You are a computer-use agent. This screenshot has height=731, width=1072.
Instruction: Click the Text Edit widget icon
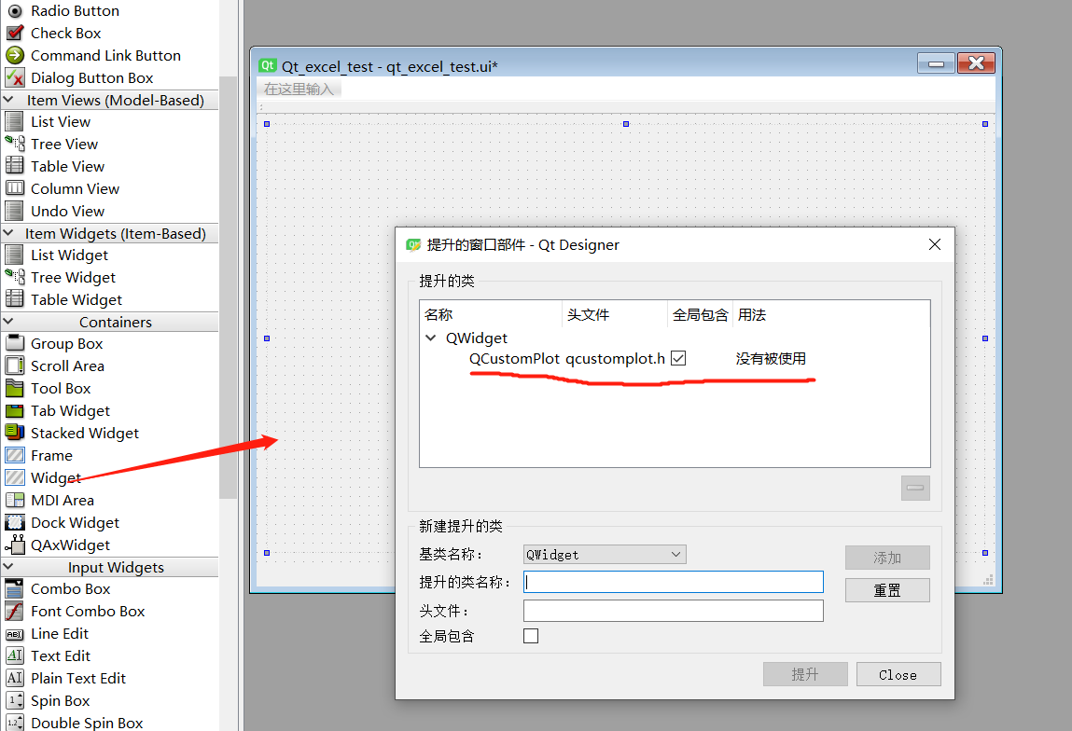click(x=14, y=655)
